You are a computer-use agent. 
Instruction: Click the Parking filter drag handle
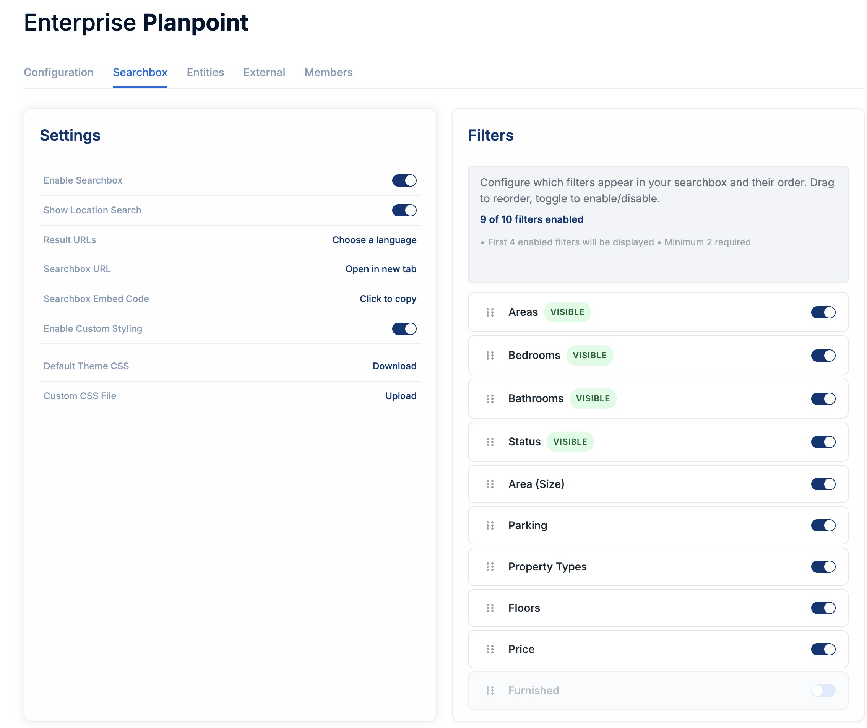click(490, 525)
